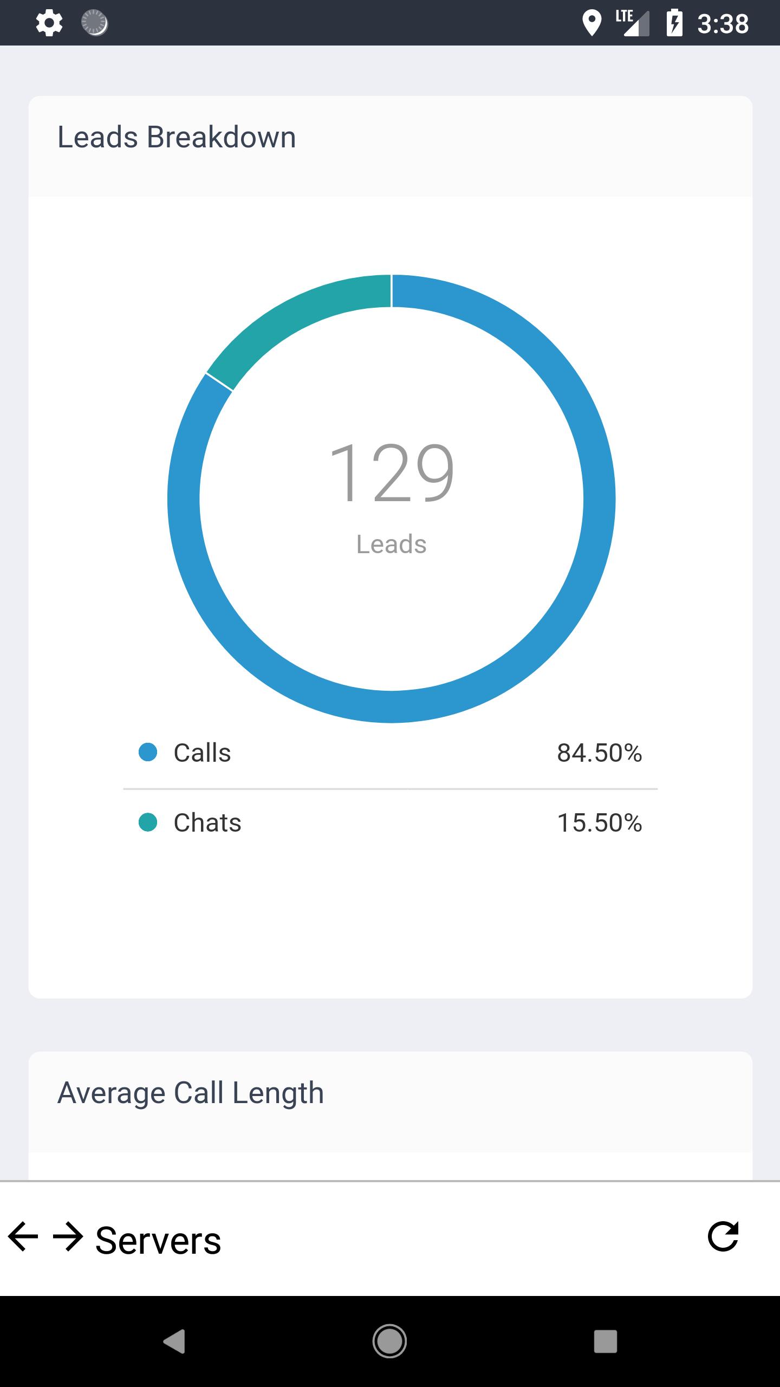Tap the Android back navigation button

click(174, 1341)
